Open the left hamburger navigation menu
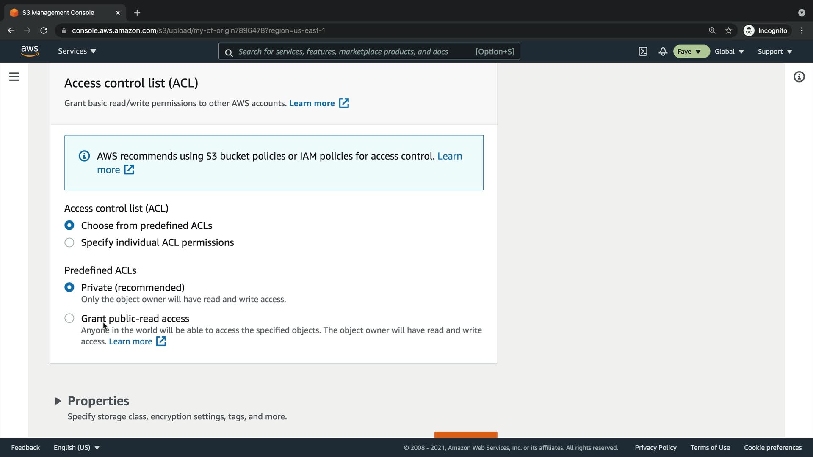The height and width of the screenshot is (457, 813). pos(14,77)
